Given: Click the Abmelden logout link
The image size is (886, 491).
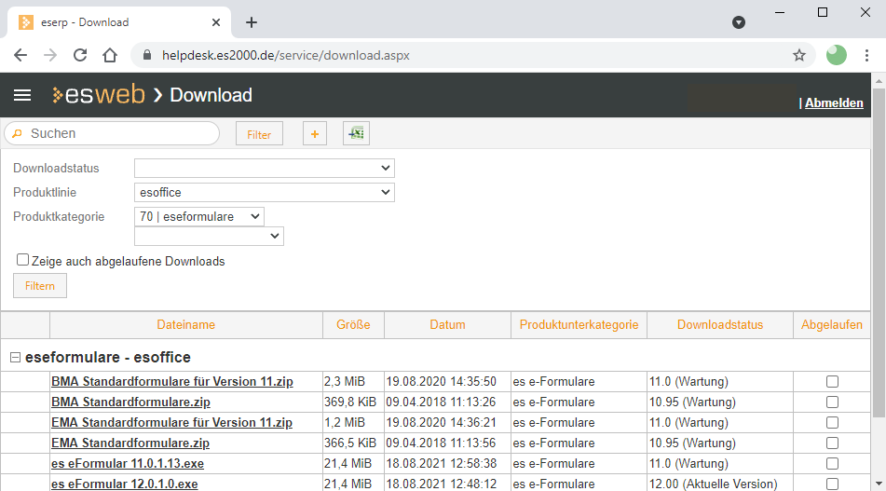Looking at the screenshot, I should (x=834, y=103).
